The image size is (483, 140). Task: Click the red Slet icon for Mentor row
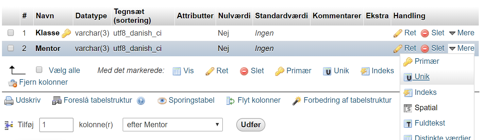click(x=425, y=49)
